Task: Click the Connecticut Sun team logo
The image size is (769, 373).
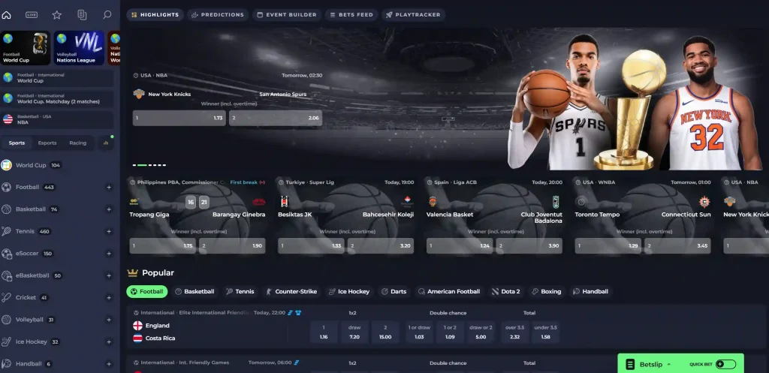Action: [x=704, y=202]
